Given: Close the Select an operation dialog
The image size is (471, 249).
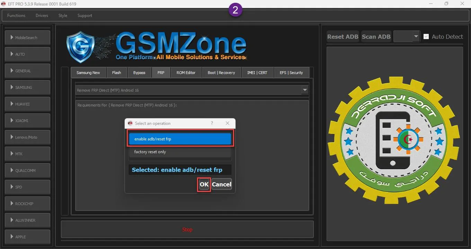Looking at the screenshot, I should click(228, 123).
